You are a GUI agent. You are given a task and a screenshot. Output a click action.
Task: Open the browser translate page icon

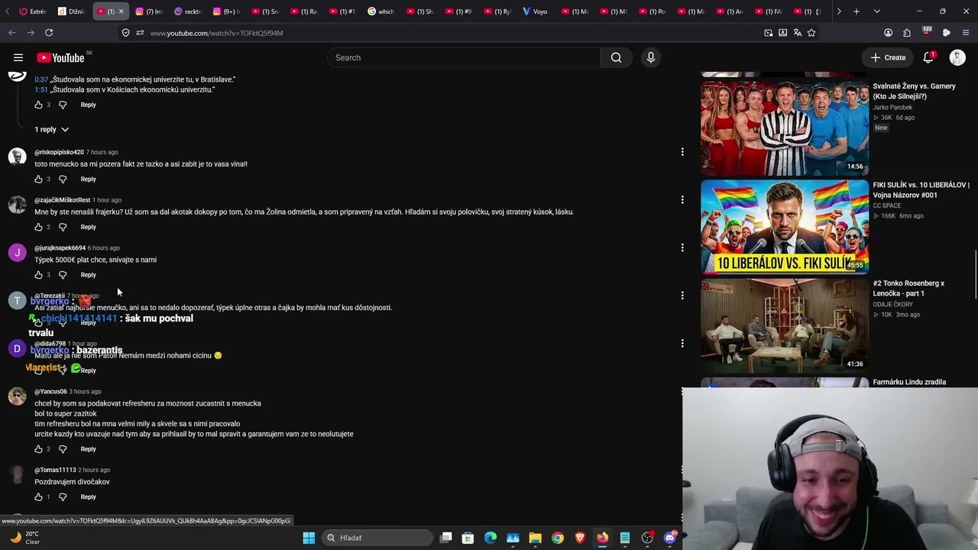tap(797, 33)
